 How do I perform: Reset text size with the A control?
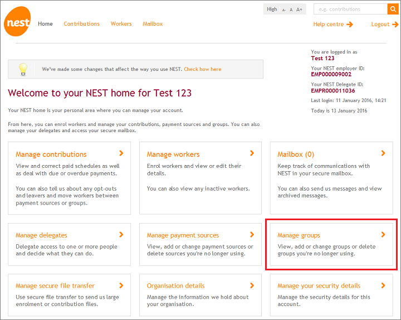tap(291, 9)
